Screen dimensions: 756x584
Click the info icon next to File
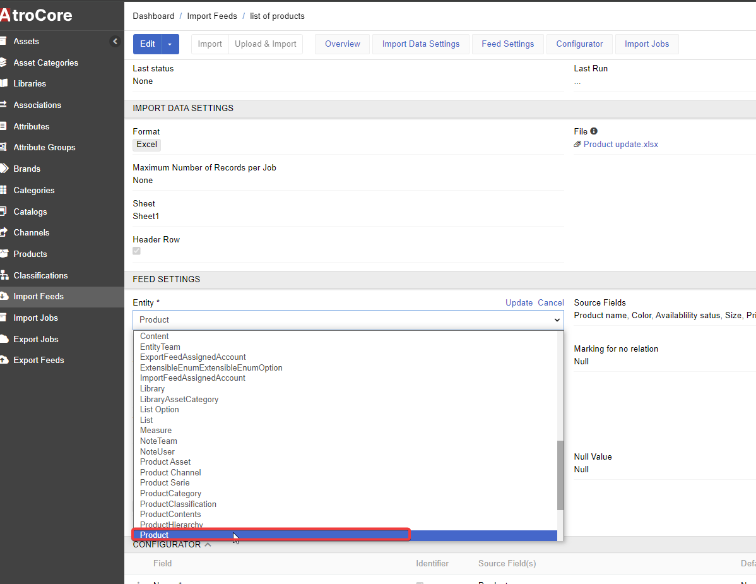[594, 131]
